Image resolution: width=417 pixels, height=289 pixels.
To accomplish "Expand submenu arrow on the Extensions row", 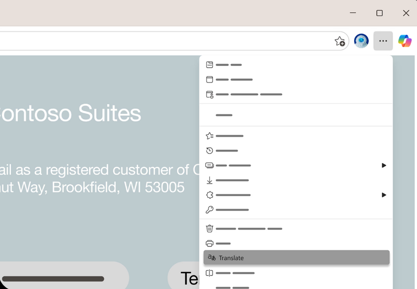I will pos(384,195).
